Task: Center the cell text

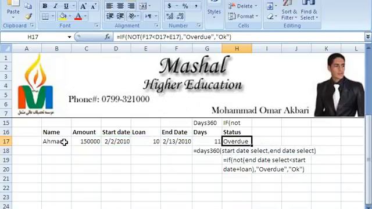Action: point(120,6)
